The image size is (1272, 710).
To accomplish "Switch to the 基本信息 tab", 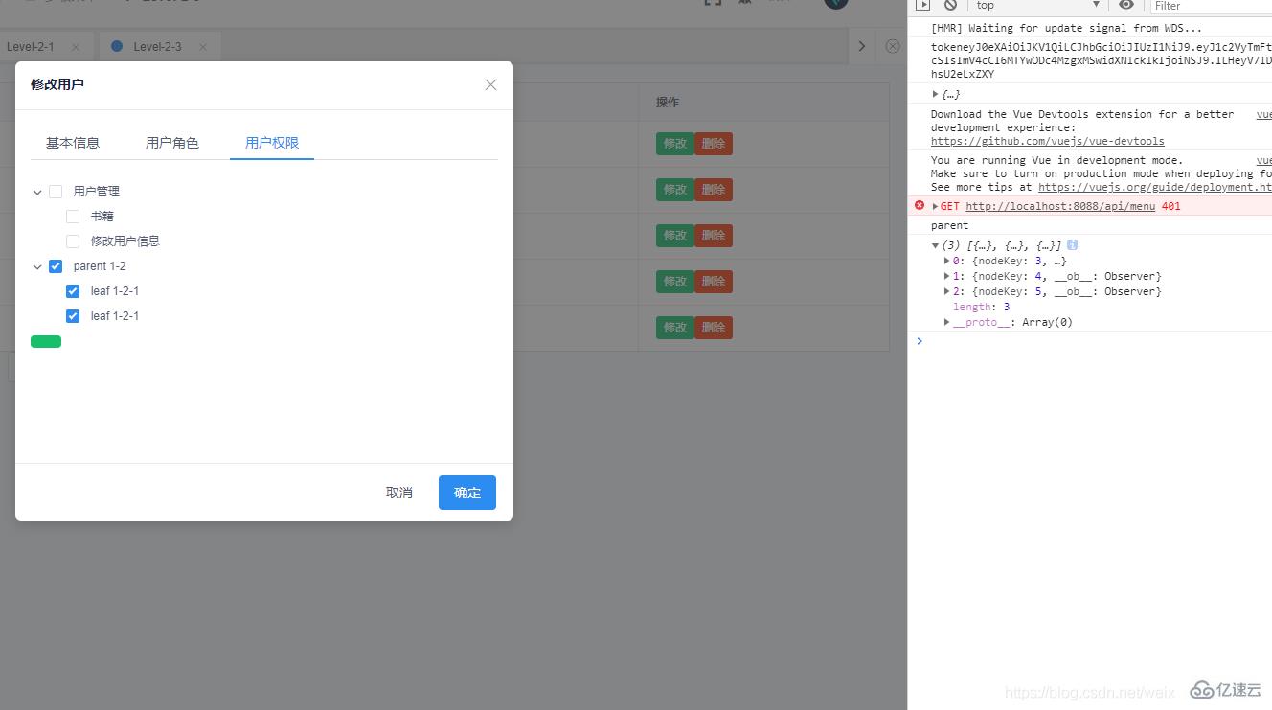I will coord(73,143).
